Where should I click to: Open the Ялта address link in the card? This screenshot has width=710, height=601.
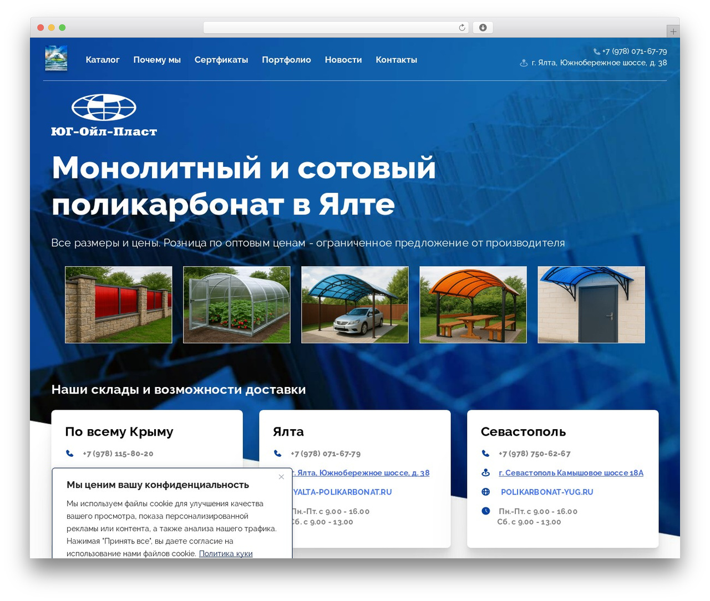click(x=361, y=473)
